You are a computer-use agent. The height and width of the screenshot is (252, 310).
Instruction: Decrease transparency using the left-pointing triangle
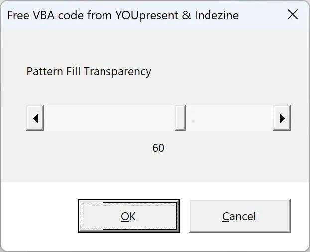click(35, 118)
